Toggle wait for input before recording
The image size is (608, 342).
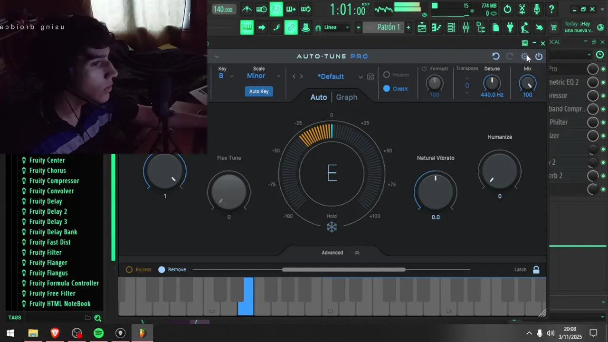[x=261, y=9]
